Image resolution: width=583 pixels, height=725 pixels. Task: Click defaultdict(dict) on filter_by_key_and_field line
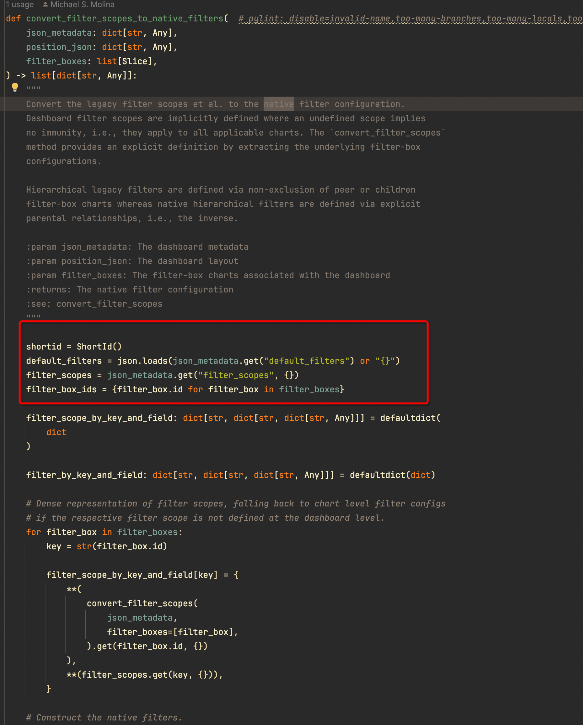(392, 475)
